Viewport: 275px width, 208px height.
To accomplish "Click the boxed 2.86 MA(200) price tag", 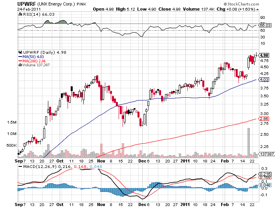I will (264, 119).
